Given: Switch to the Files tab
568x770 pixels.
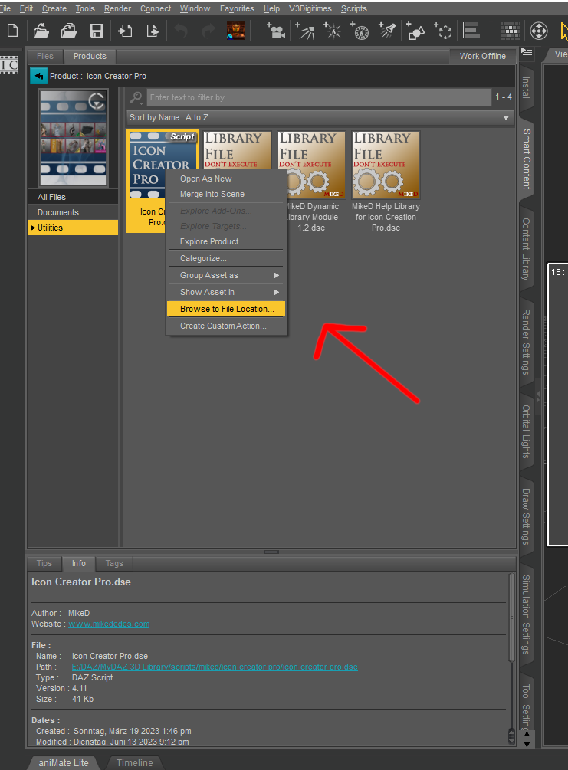Looking at the screenshot, I should pyautogui.click(x=44, y=56).
